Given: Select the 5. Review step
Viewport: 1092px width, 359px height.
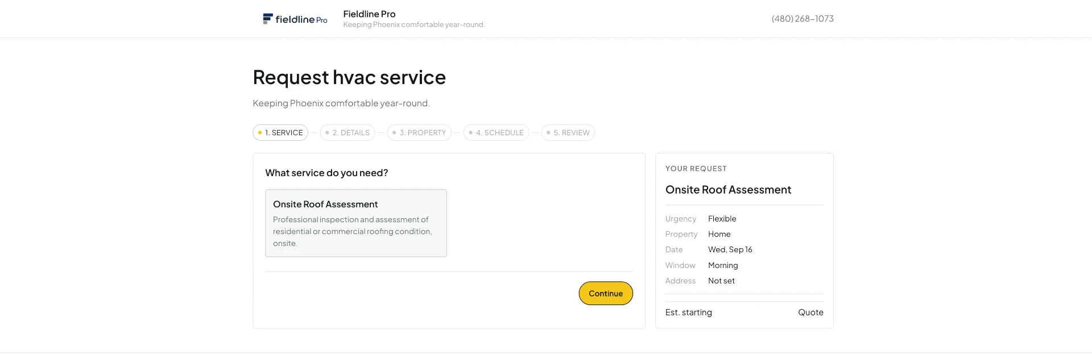Looking at the screenshot, I should [568, 133].
